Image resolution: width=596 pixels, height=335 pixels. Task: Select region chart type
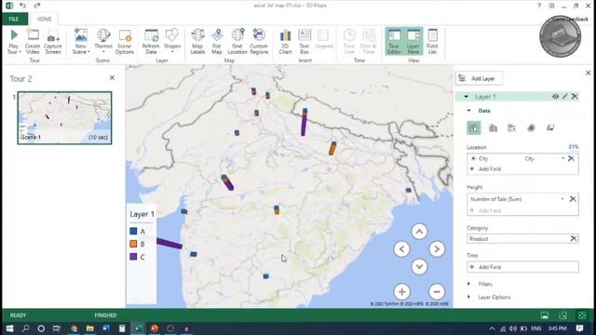(550, 128)
